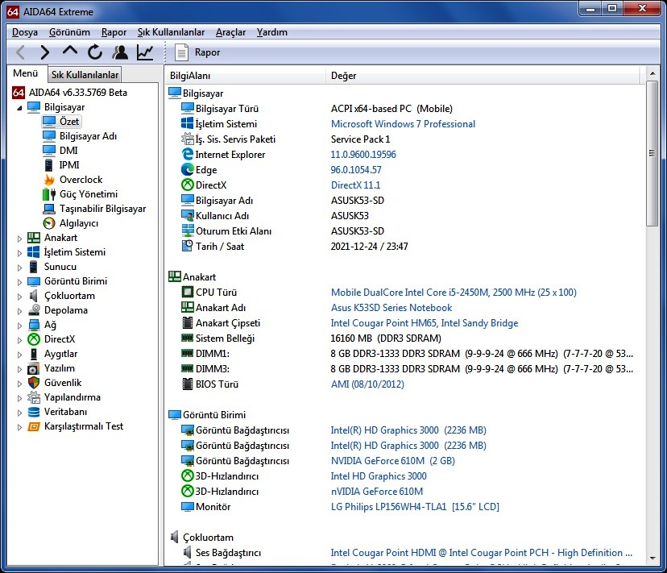
Task: Click the Rapor button in toolbar
Action: click(198, 52)
